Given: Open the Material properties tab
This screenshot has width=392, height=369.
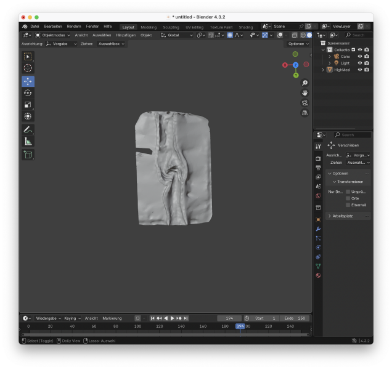Looking at the screenshot, I should (318, 275).
